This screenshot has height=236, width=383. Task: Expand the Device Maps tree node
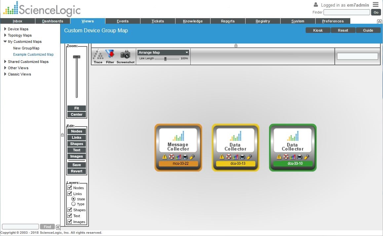click(5, 29)
